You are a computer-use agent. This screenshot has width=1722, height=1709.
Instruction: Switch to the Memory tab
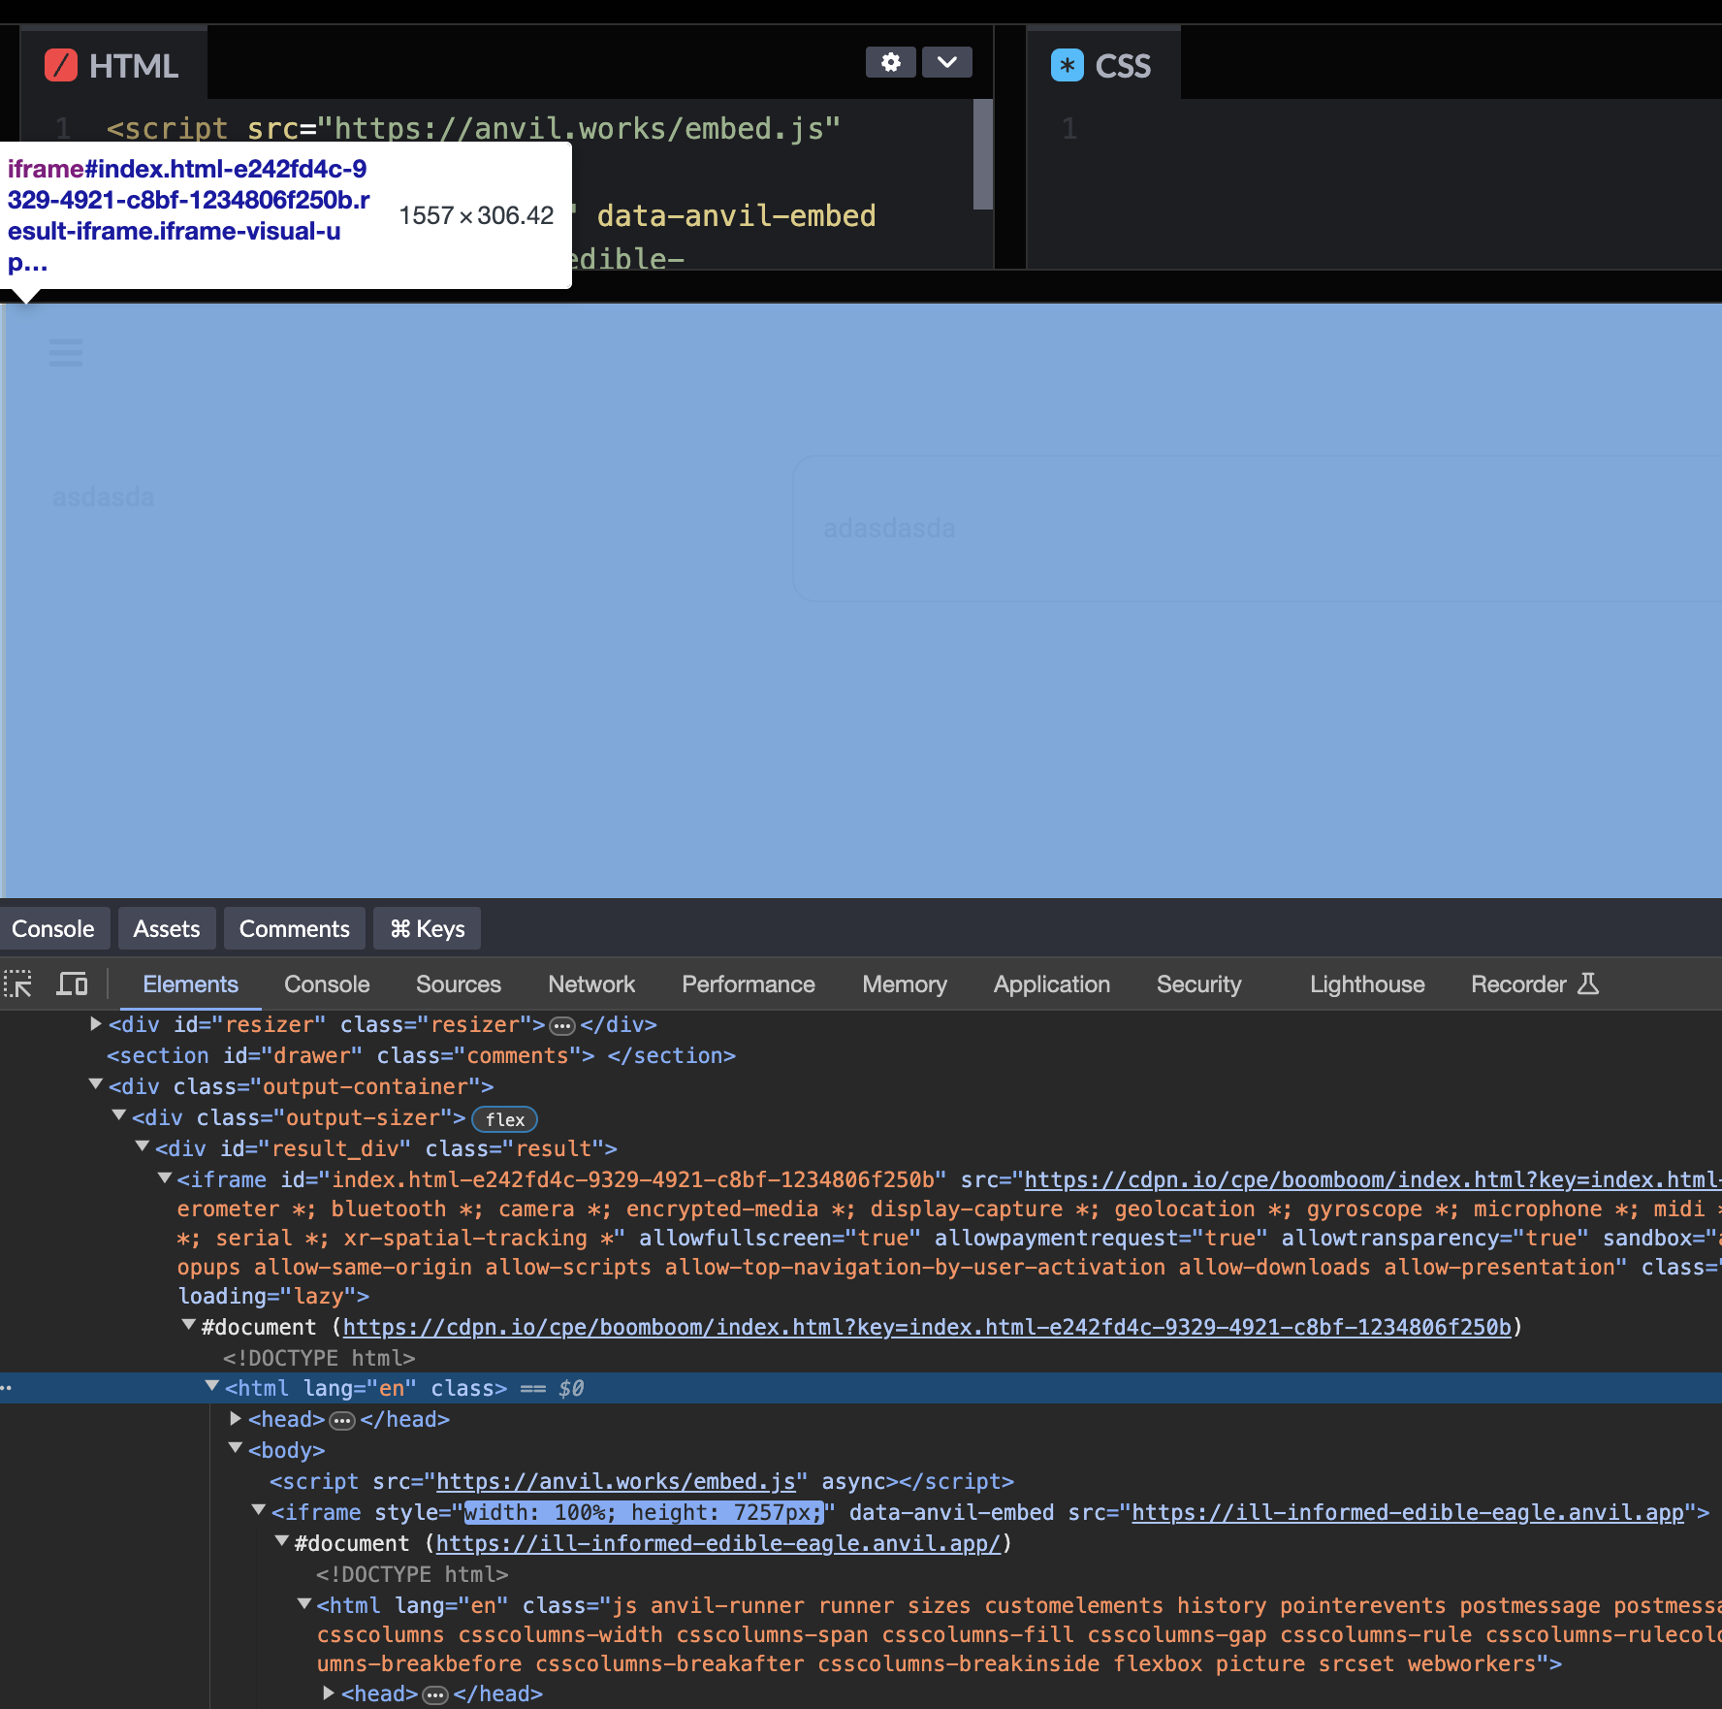[905, 984]
